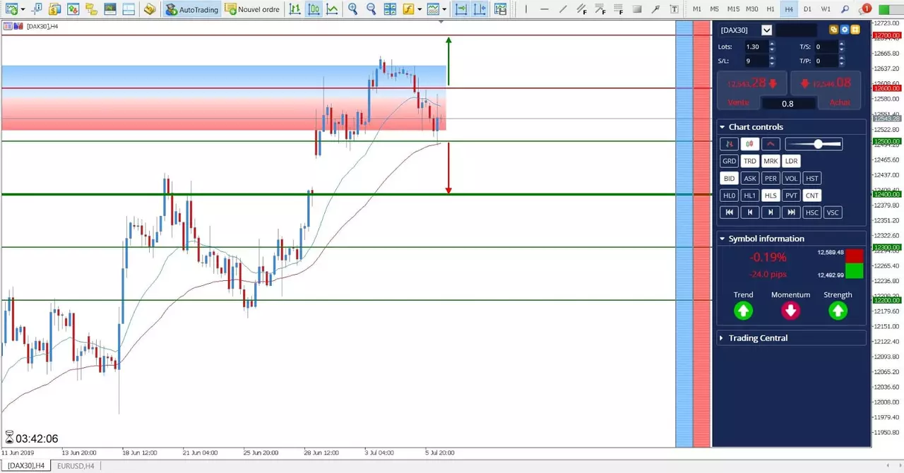Open the Navigator folder icon
Screen dimensions: 904x473
(x=91, y=9)
